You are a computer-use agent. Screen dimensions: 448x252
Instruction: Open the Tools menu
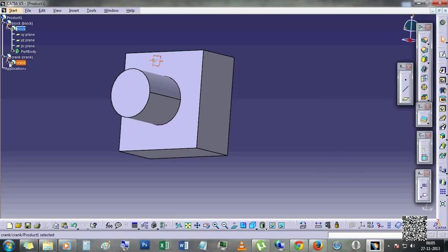point(91,10)
